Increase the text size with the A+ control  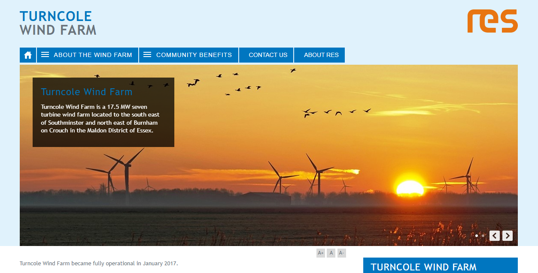[x=320, y=253]
